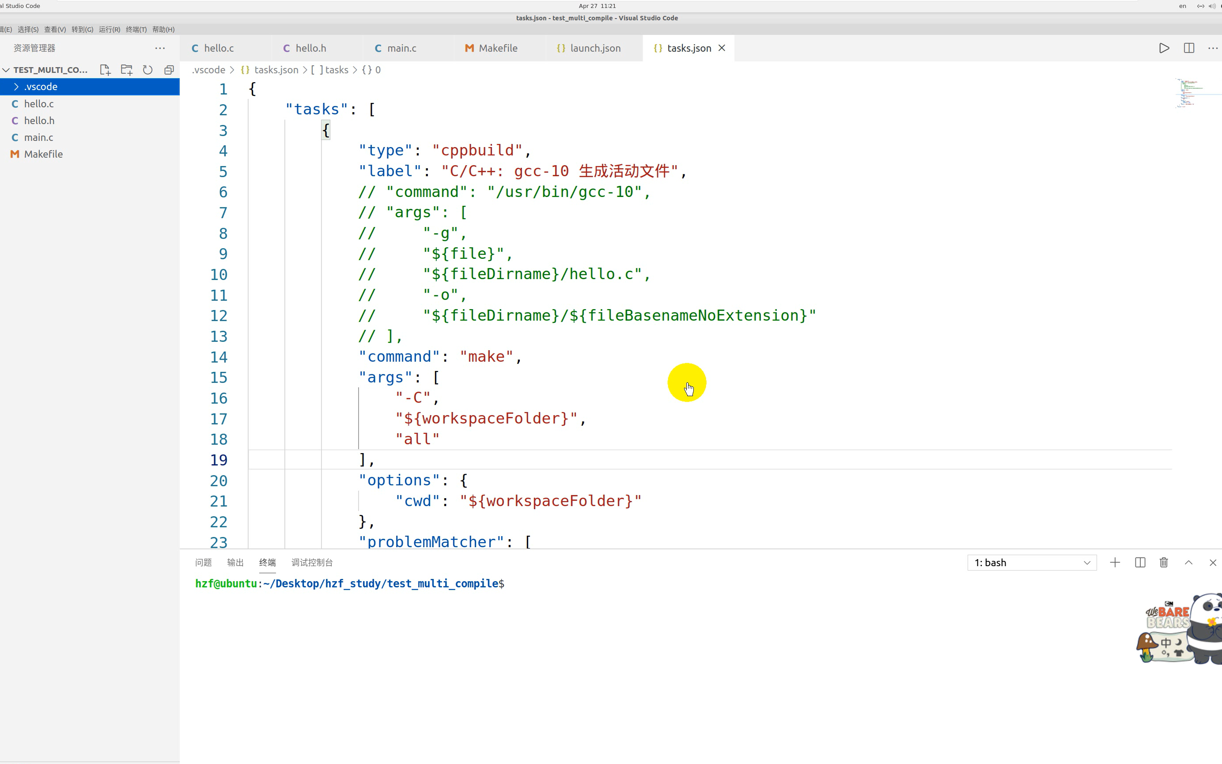Switch to the Makefile tab
The width and height of the screenshot is (1222, 764).
pos(498,48)
